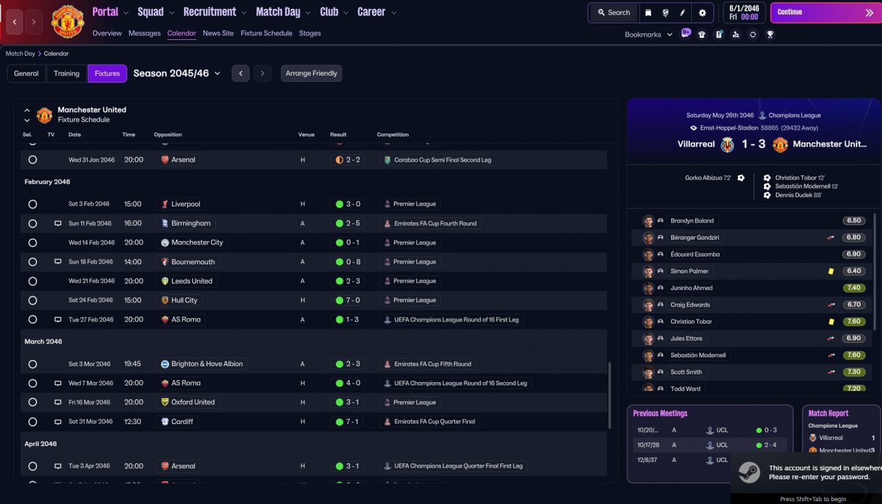The image size is (882, 504).
Task: Switch calendar view to General
Action: tap(26, 74)
